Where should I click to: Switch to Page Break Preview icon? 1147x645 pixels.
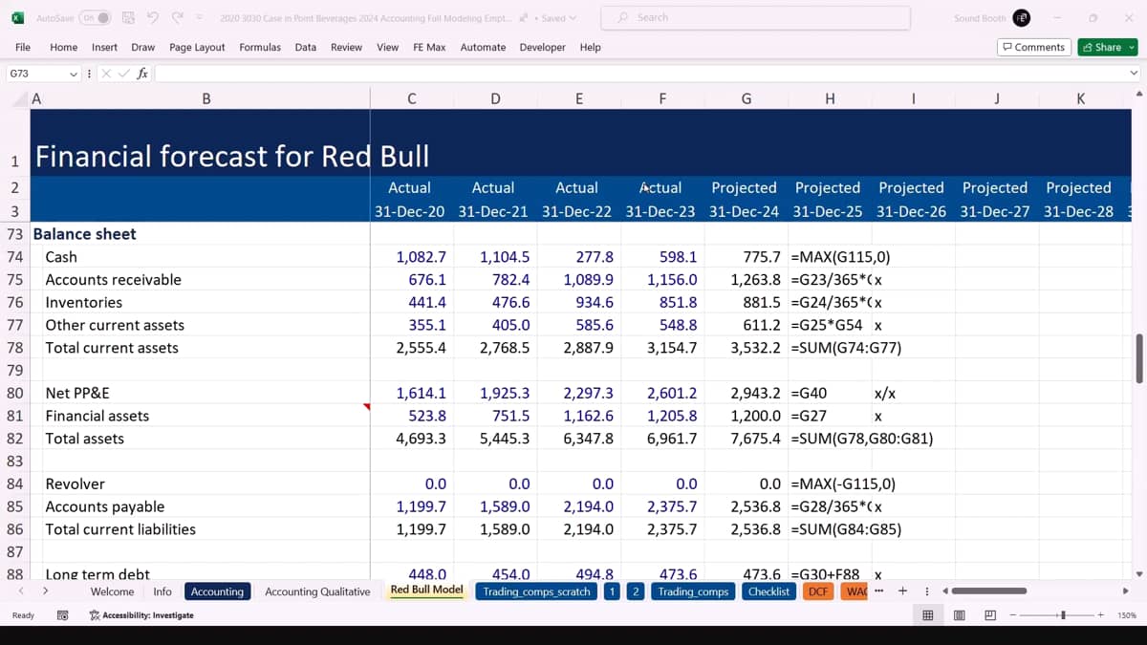990,615
